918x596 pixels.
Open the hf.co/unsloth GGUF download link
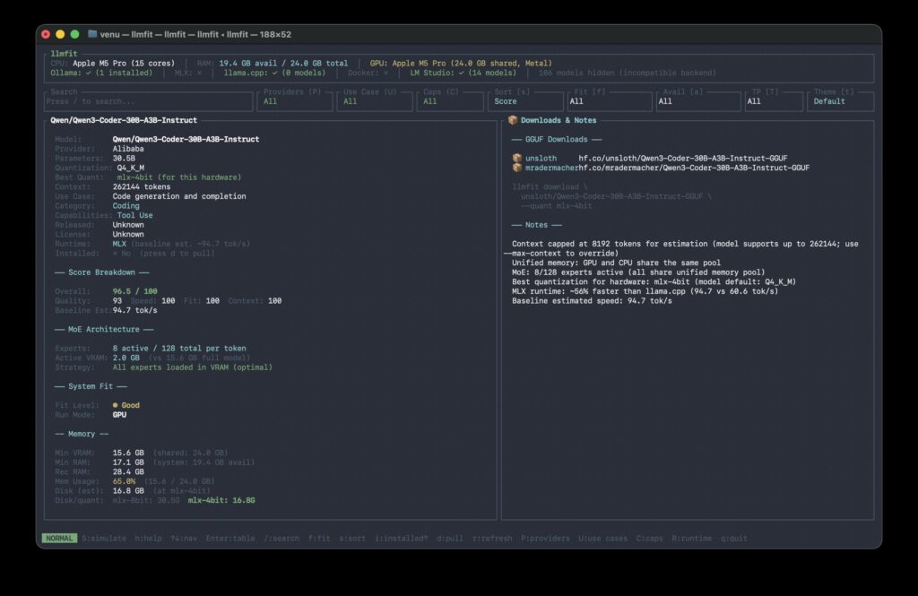click(x=682, y=158)
